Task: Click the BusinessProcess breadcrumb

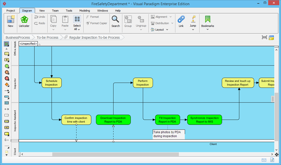Action: point(18,38)
